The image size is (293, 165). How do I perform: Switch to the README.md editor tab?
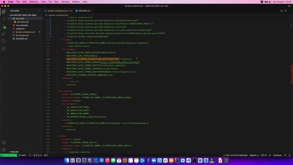[83, 11]
